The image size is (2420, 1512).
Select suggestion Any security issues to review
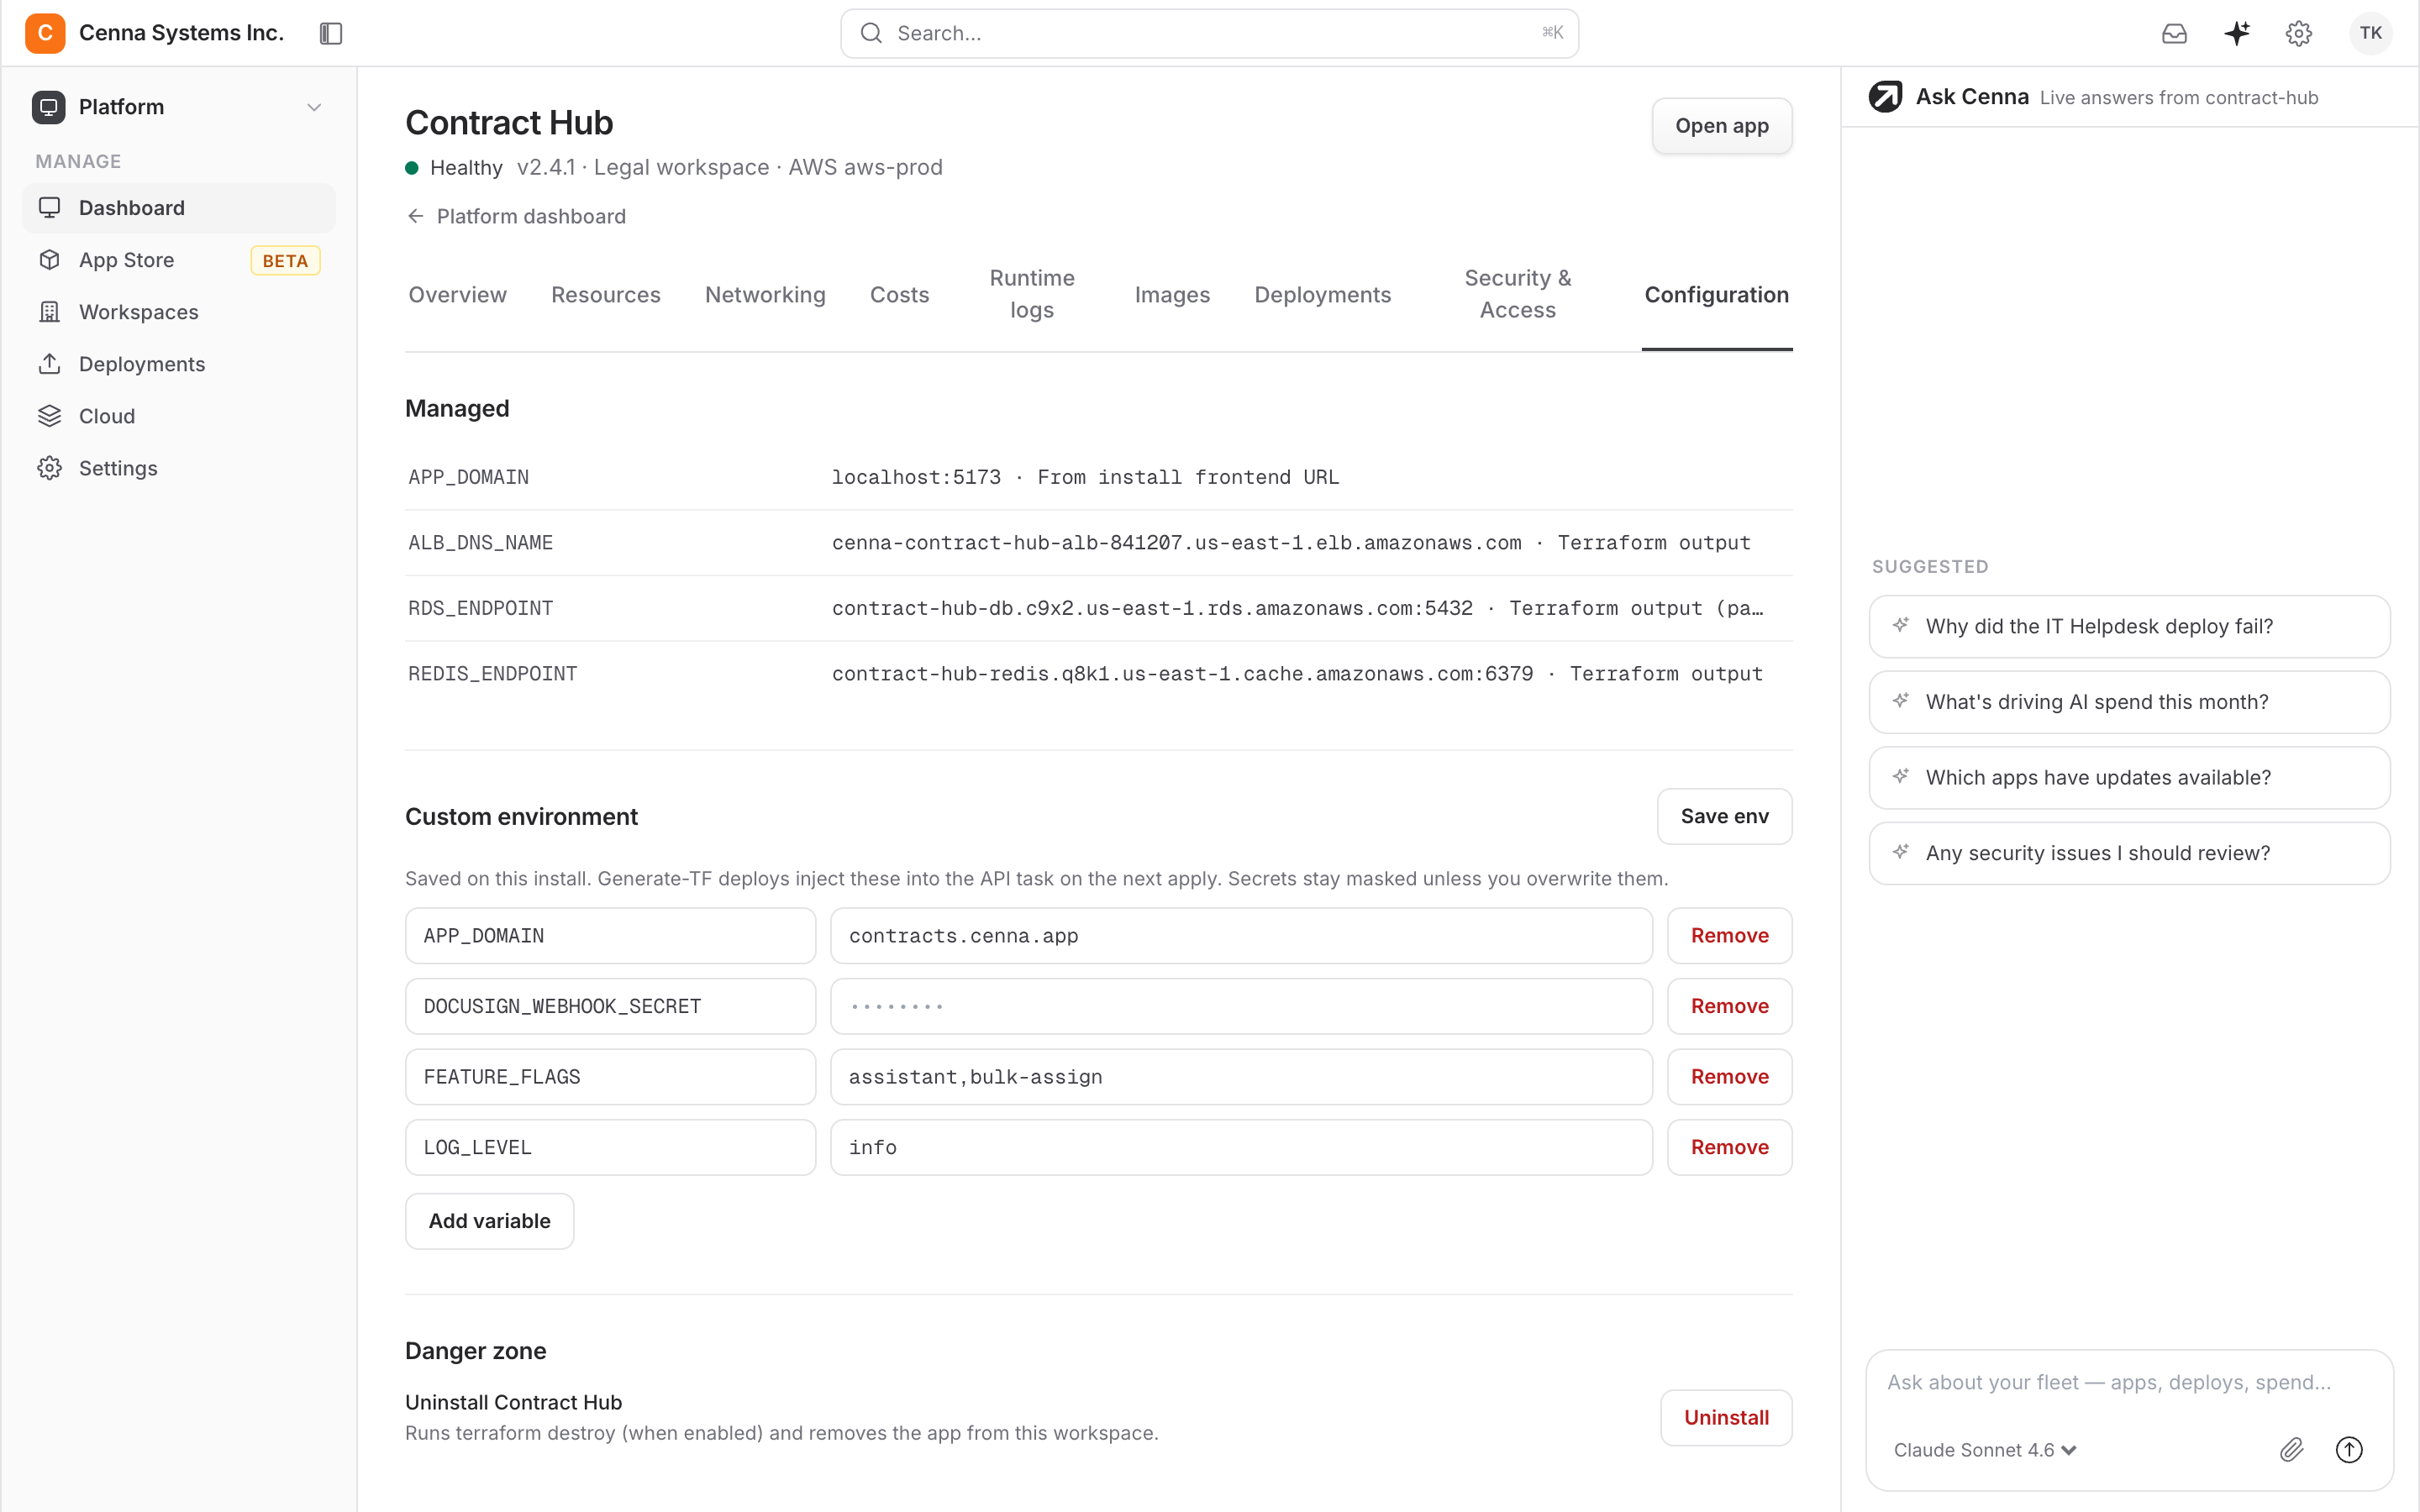pos(2129,853)
